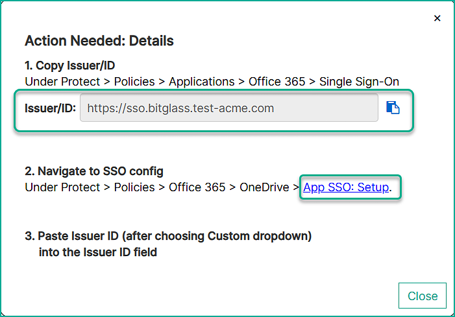The image size is (455, 317).
Task: Click "Office 365" in the step 1 path
Action: click(x=272, y=82)
